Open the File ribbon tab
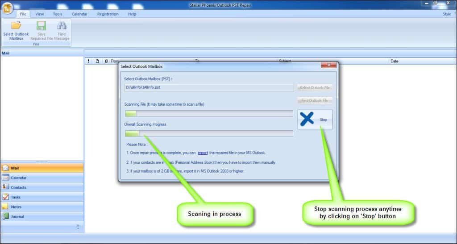Screen dimensions: 457x244 23,14
